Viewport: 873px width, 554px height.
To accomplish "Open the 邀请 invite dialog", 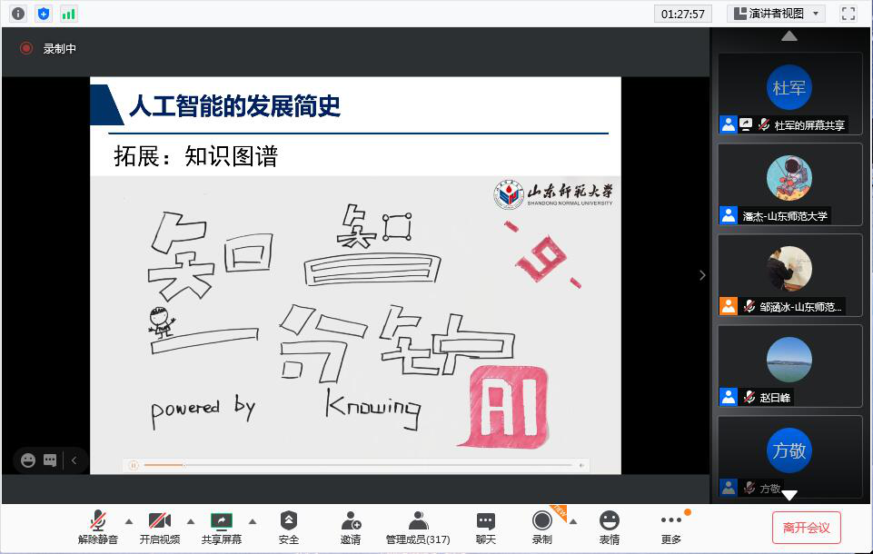I will (351, 527).
